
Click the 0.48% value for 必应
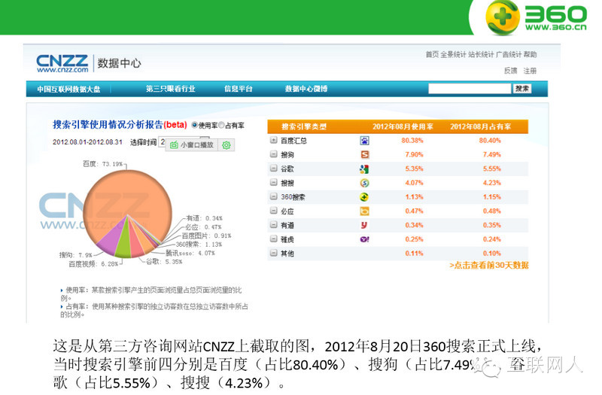pos(492,211)
